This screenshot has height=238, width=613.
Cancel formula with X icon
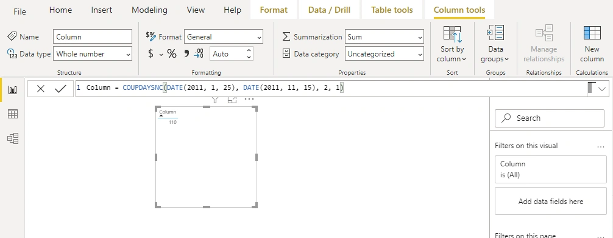tap(41, 89)
